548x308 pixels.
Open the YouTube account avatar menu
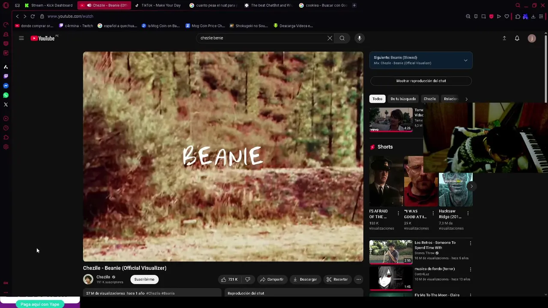pyautogui.click(x=532, y=38)
